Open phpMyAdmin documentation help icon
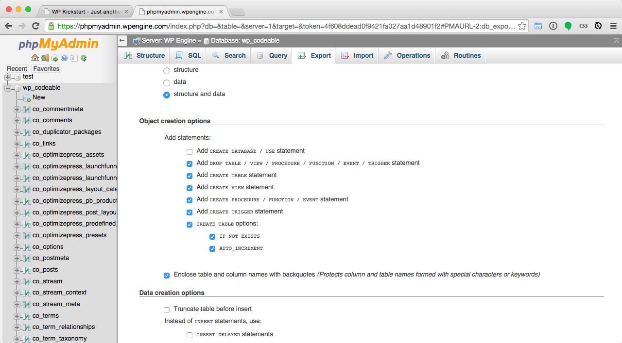The width and height of the screenshot is (622, 343). point(64,58)
